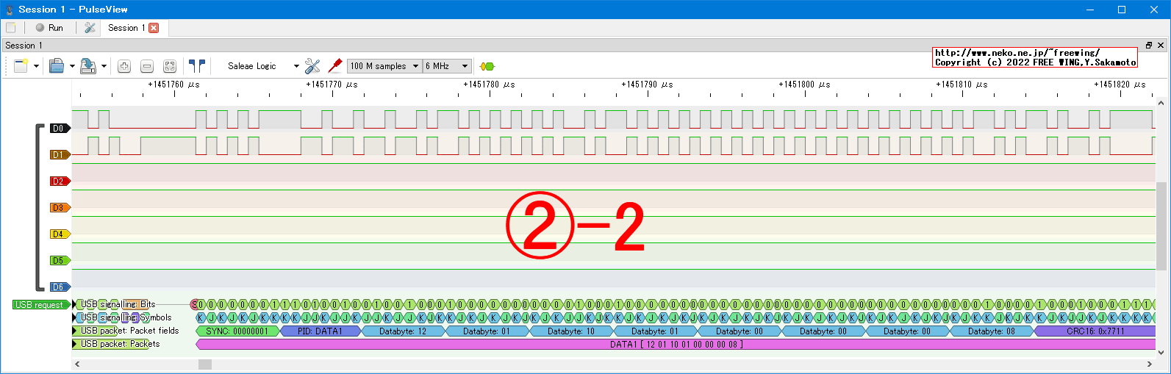Open the 100 M samples dropdown

pyautogui.click(x=384, y=66)
